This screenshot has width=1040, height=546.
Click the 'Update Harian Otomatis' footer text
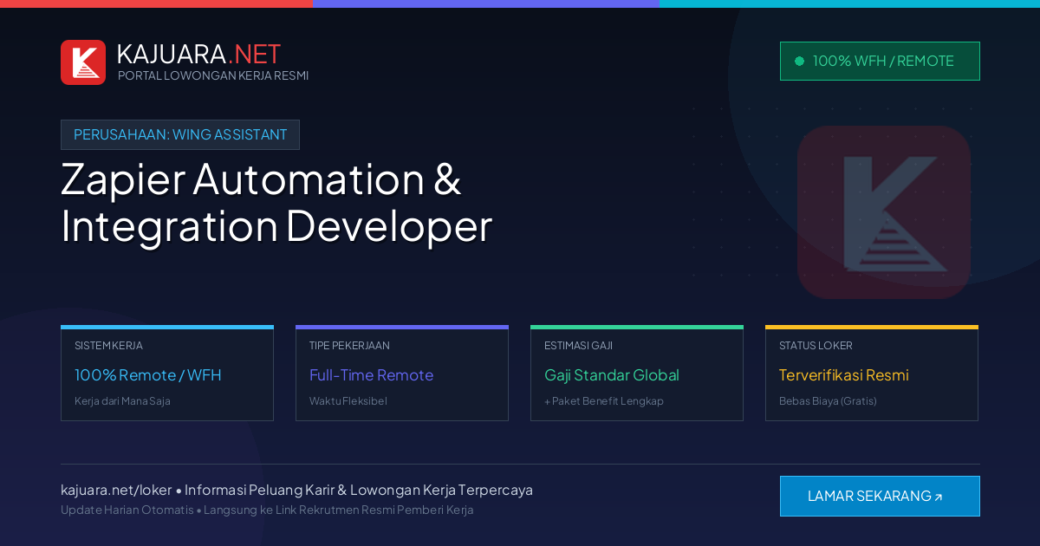click(x=127, y=510)
